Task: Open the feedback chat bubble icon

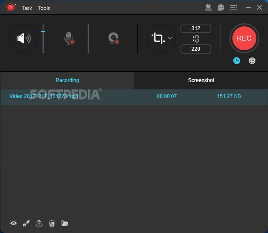Action: tap(221, 8)
